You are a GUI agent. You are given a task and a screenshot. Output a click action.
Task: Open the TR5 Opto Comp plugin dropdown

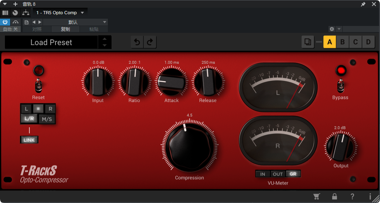pos(60,13)
